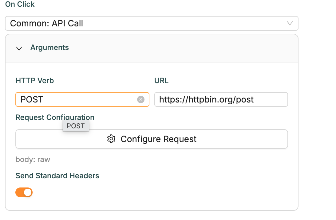The height and width of the screenshot is (220, 336).
Task: Open the HTTP Verb POST combo box
Action: point(82,99)
